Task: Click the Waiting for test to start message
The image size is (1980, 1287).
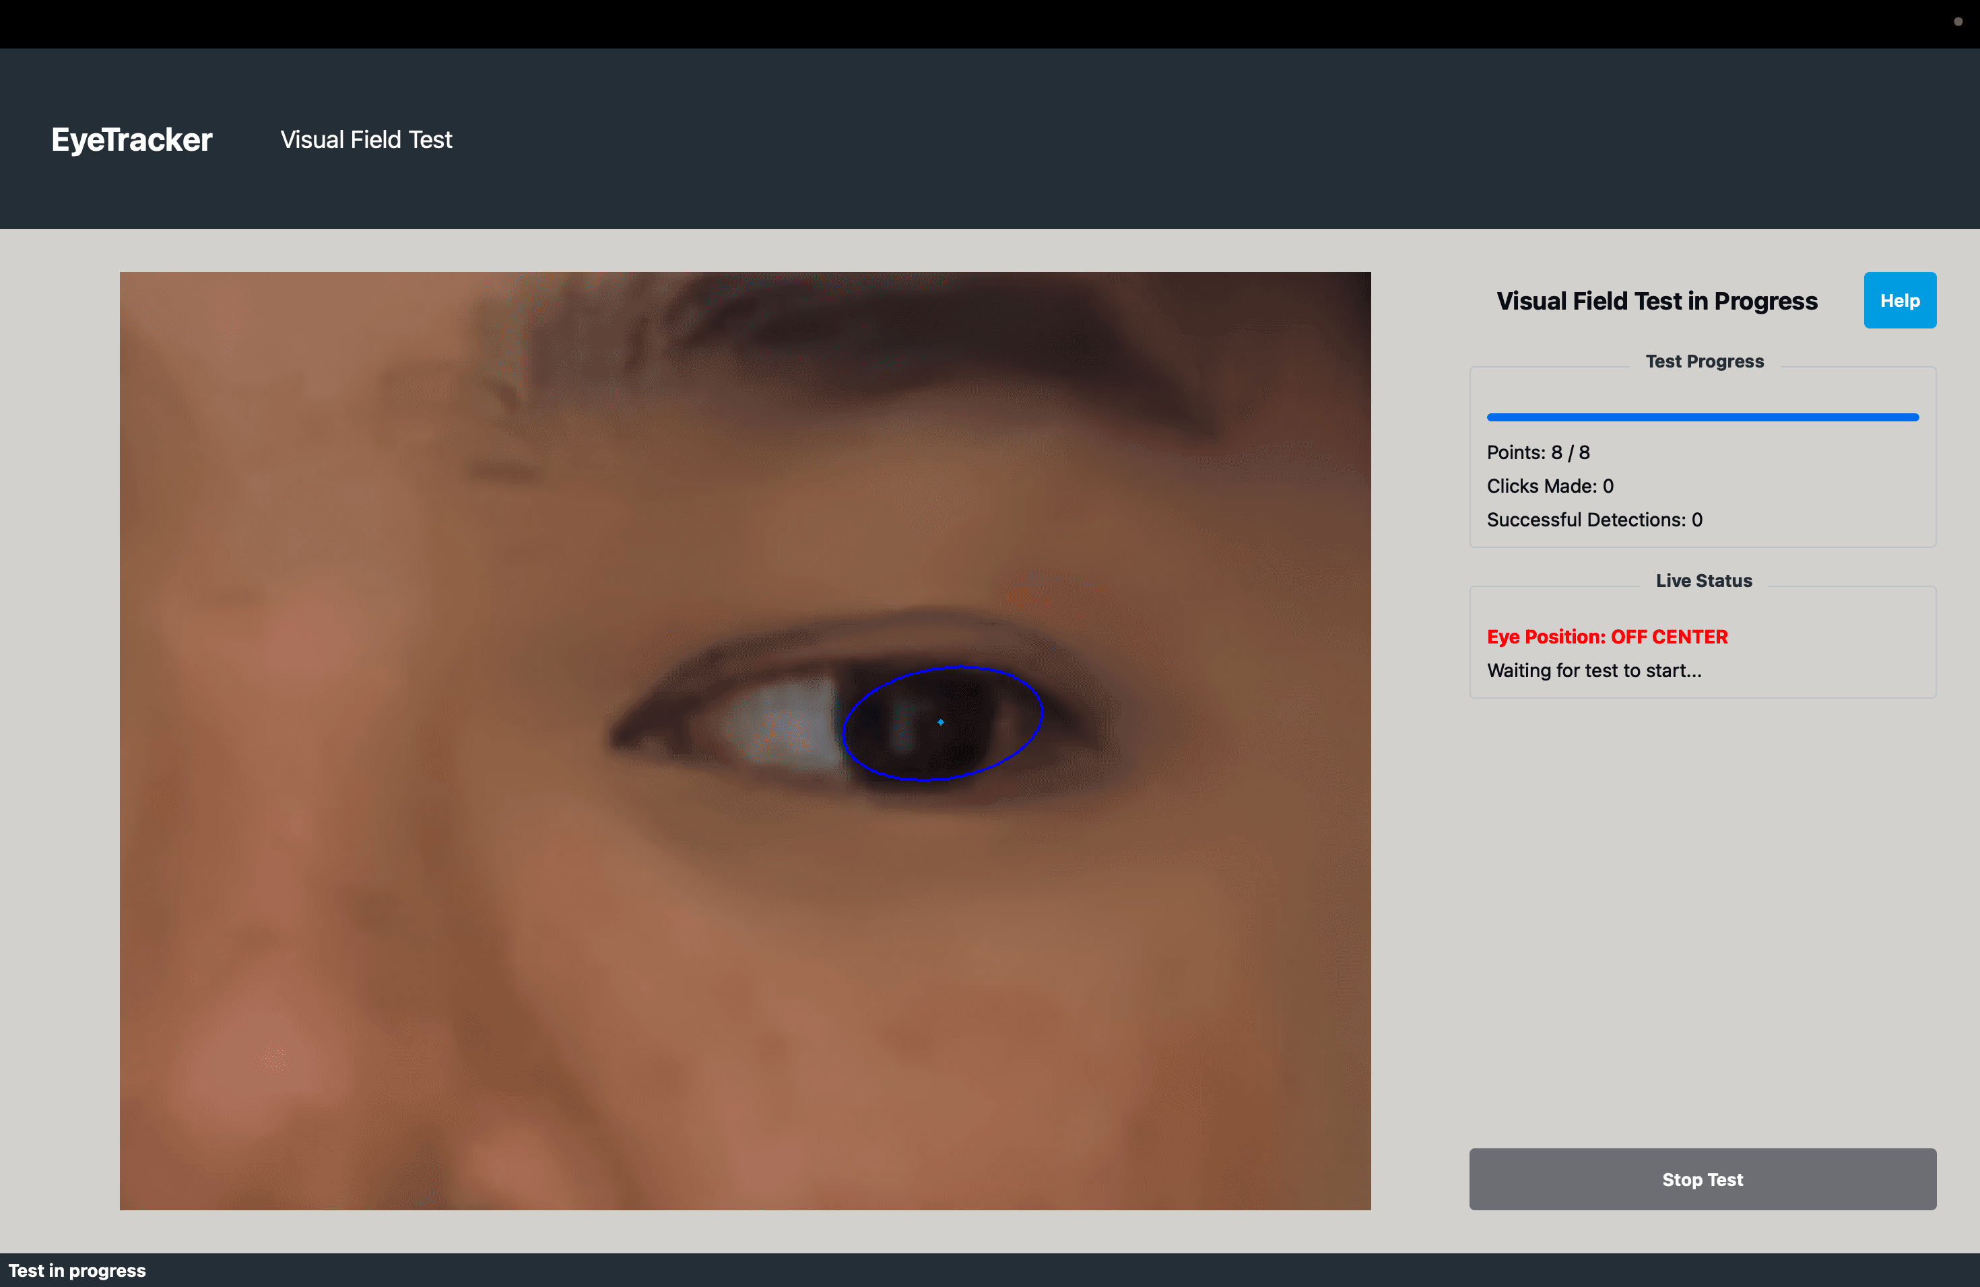Action: (1593, 671)
